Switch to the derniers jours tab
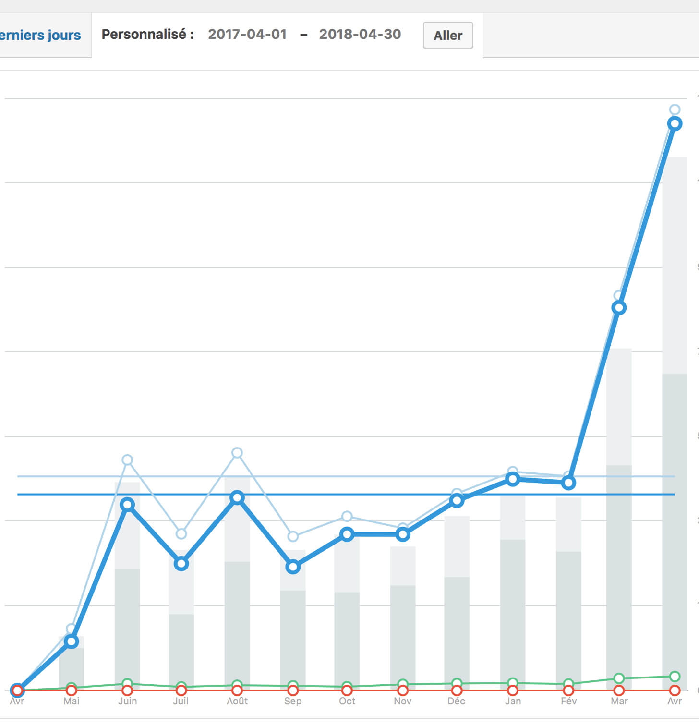Viewport: 699px width, 726px height. 40,35
